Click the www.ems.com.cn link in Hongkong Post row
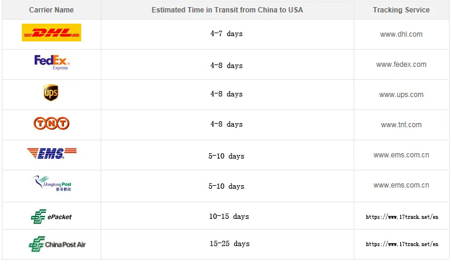Screen dimensions: 452x268 pos(401,185)
